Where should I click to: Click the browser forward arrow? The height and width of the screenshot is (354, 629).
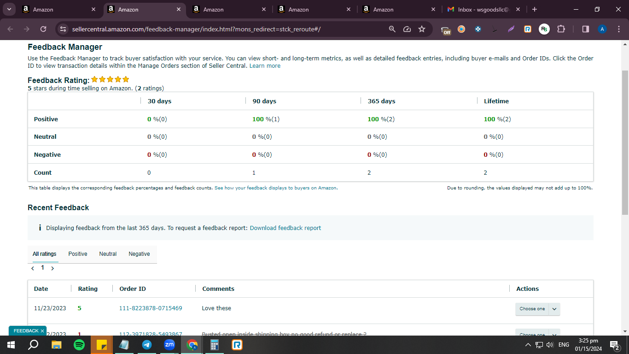click(x=27, y=29)
